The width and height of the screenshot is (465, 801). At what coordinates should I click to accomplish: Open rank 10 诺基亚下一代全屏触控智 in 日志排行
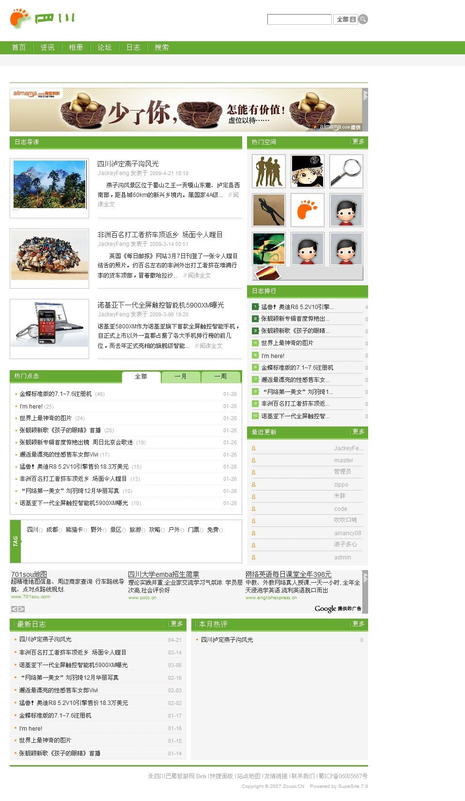click(295, 416)
